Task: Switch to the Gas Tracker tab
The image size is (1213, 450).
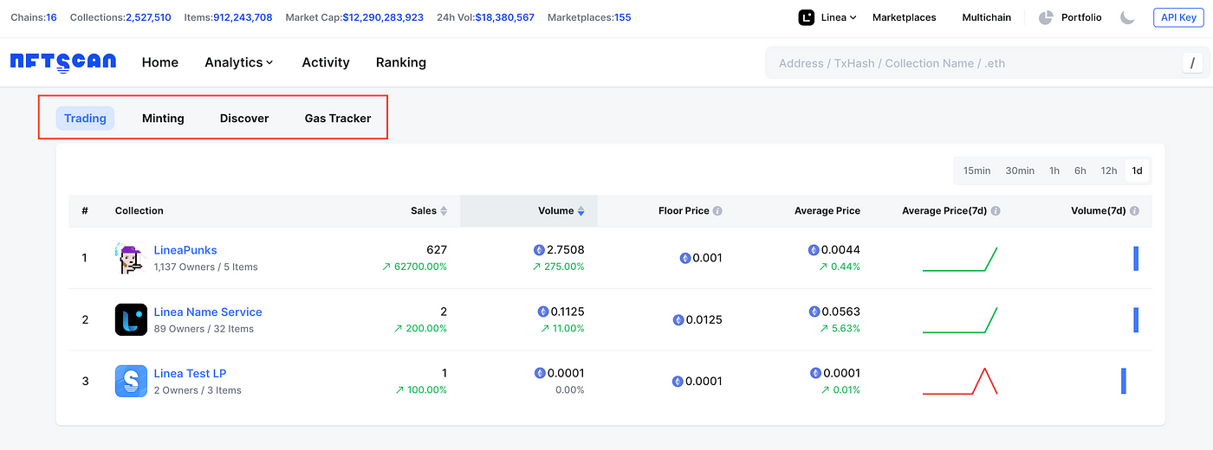Action: click(x=337, y=119)
